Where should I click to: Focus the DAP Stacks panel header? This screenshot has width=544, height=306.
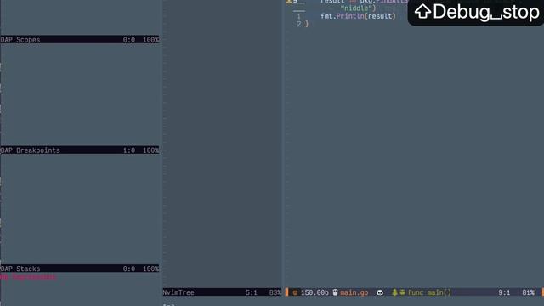click(20, 269)
